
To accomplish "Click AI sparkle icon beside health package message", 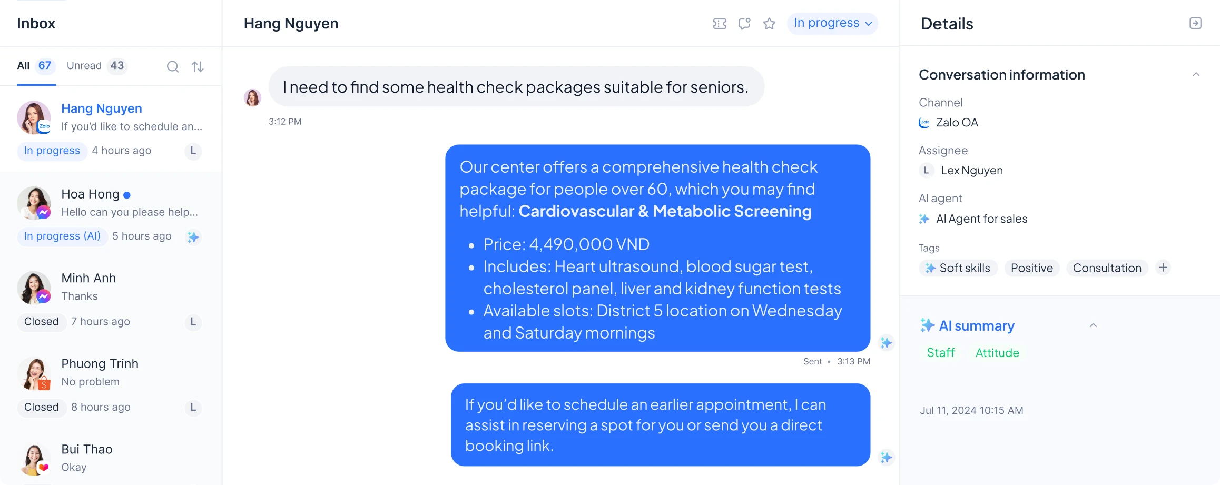I will pyautogui.click(x=886, y=343).
